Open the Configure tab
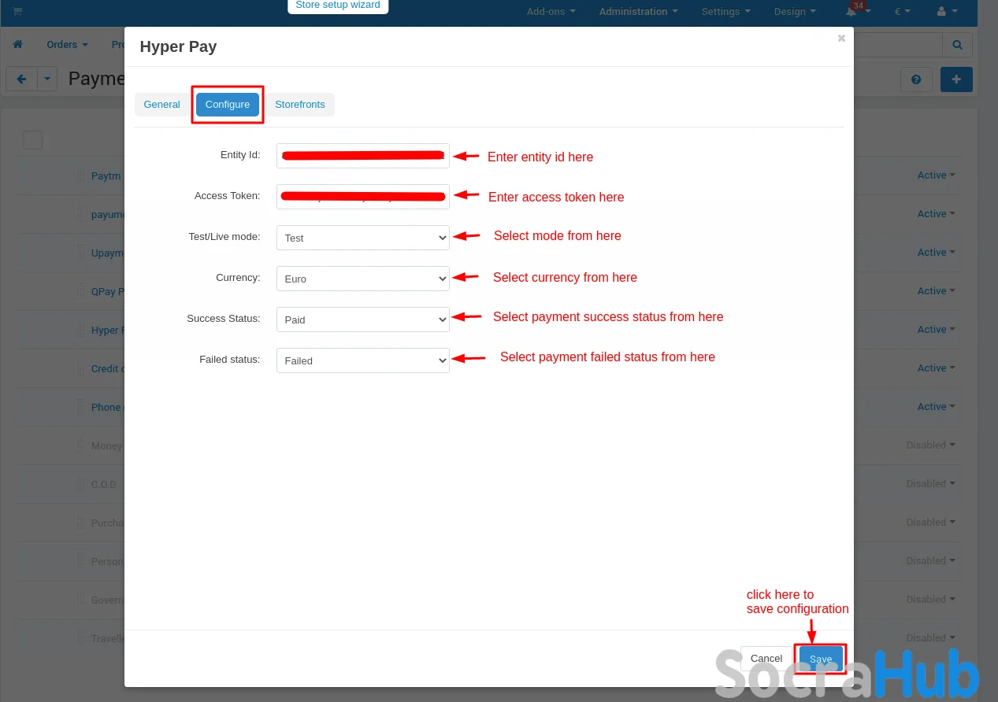The image size is (998, 702). click(228, 105)
